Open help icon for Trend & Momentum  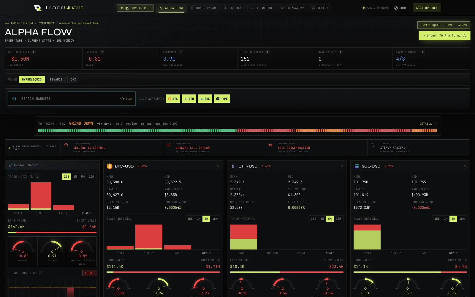(41, 273)
